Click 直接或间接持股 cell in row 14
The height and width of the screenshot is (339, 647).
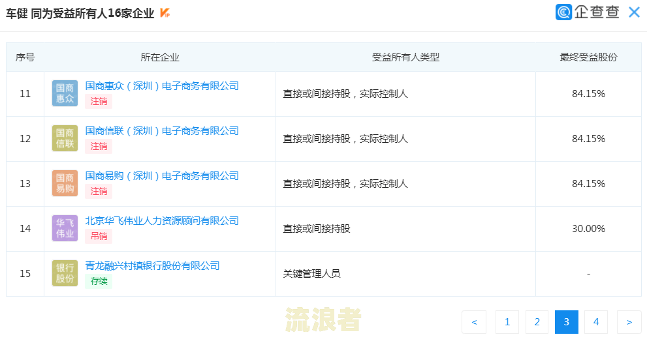pos(317,229)
